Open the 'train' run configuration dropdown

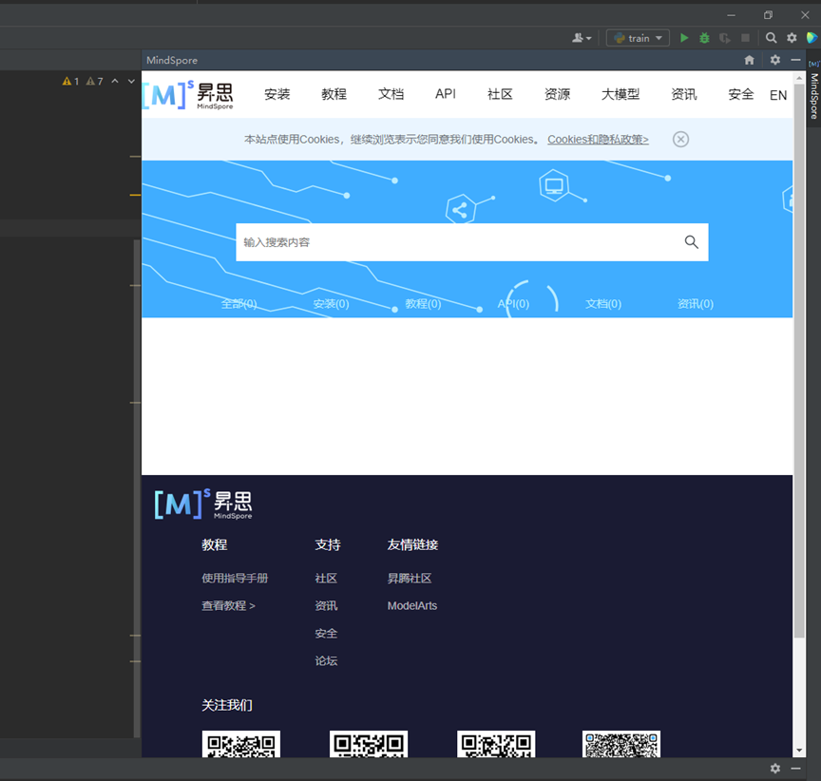point(658,38)
